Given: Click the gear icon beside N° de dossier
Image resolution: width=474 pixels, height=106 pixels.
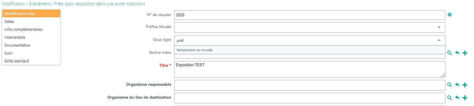Looking at the screenshot, I should coord(450,15).
